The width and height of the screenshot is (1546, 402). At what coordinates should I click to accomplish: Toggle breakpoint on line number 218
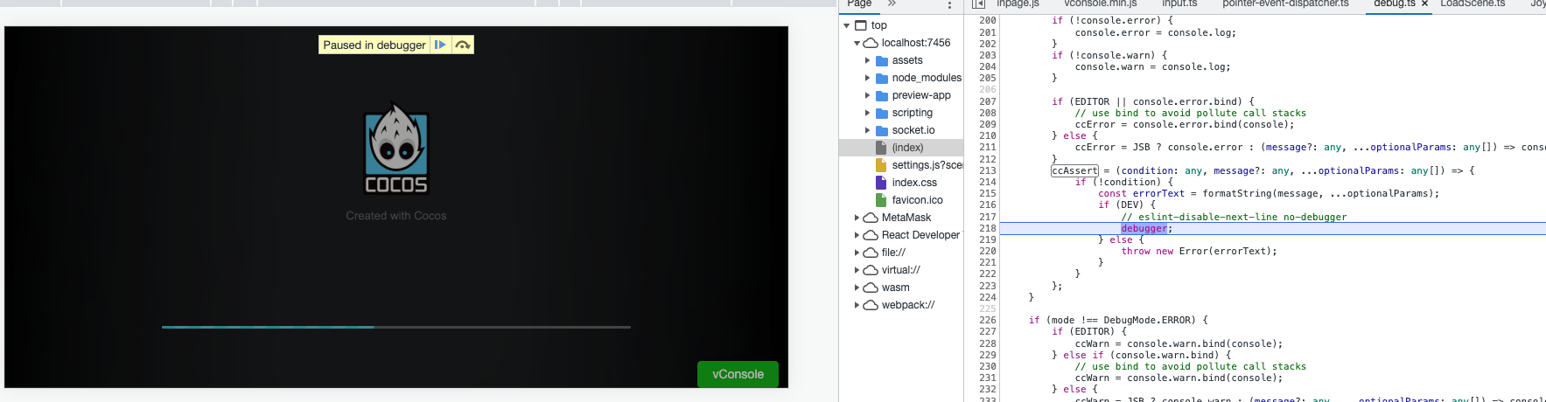pyautogui.click(x=988, y=228)
